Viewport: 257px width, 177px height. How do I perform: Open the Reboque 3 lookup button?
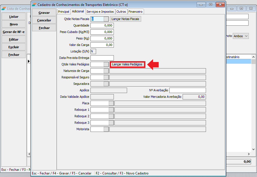(x=111, y=123)
